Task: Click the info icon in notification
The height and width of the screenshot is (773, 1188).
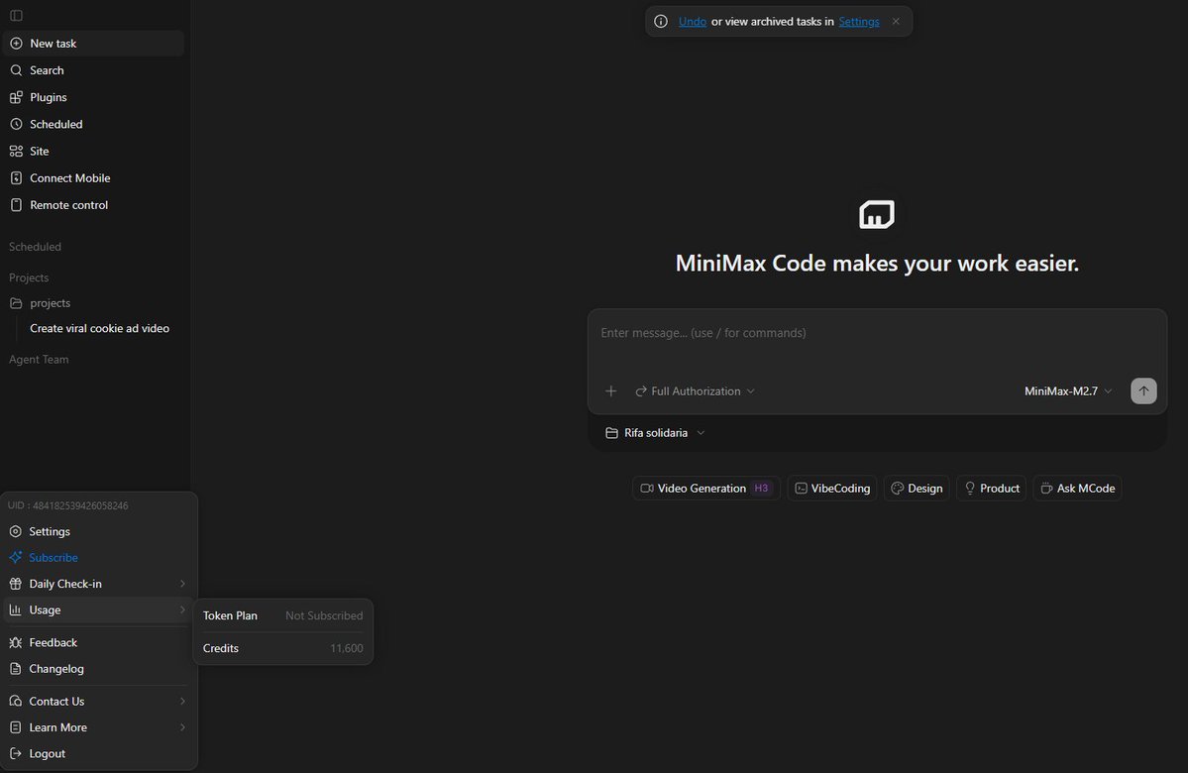Action: [x=661, y=21]
